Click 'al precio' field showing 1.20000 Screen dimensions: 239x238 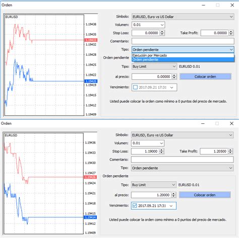point(151,195)
